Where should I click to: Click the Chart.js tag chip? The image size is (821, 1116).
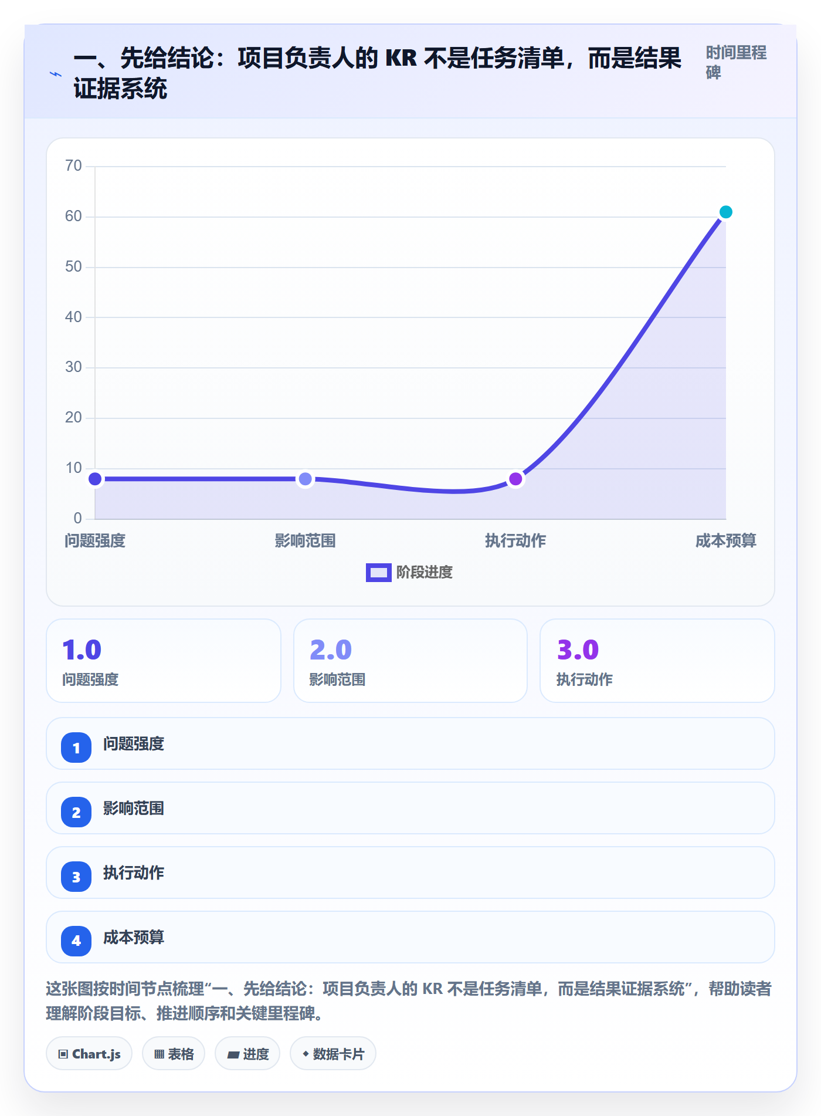pyautogui.click(x=89, y=1054)
